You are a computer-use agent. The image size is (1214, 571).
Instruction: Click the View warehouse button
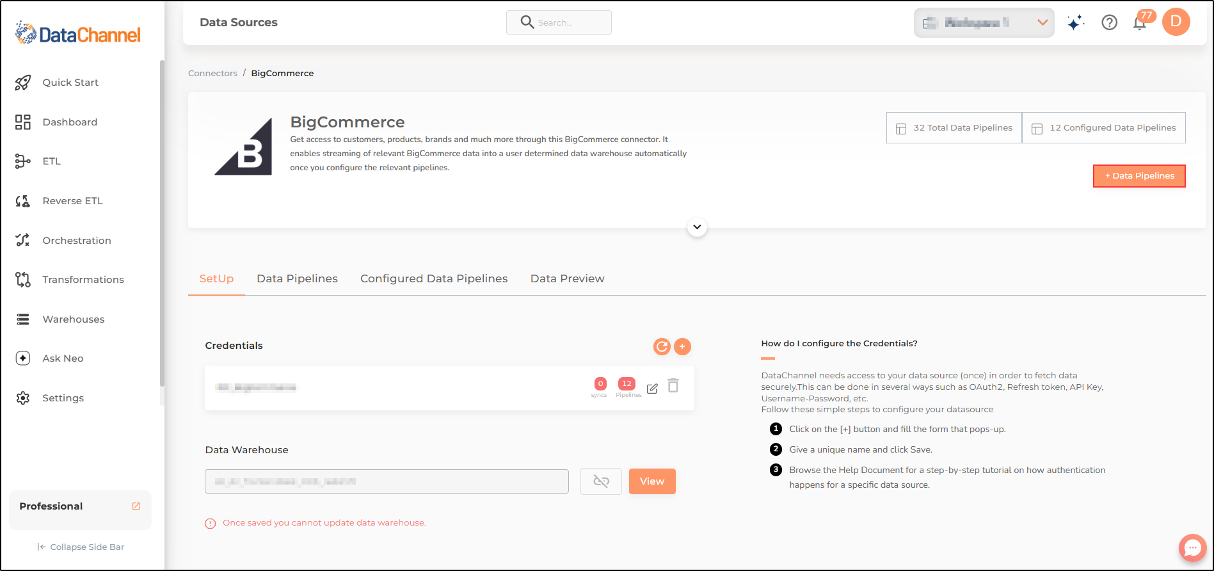coord(652,481)
